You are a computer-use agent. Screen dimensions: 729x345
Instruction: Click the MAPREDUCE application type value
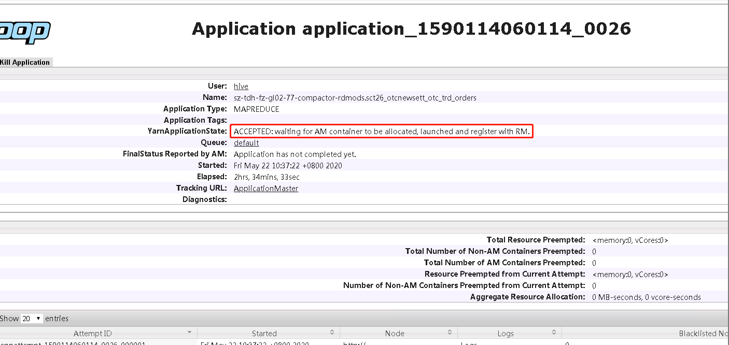pyautogui.click(x=256, y=109)
